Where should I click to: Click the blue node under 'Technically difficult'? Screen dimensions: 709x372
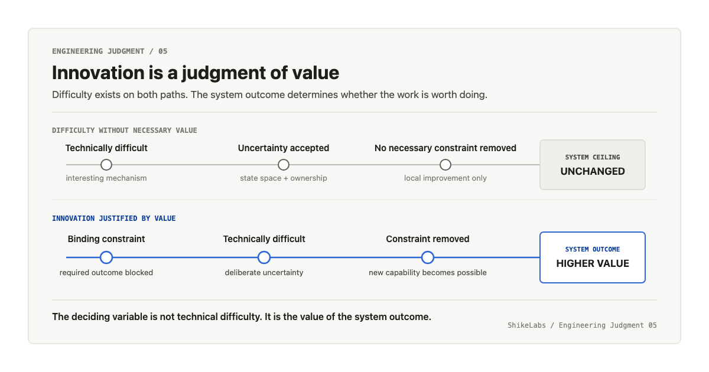(x=264, y=257)
